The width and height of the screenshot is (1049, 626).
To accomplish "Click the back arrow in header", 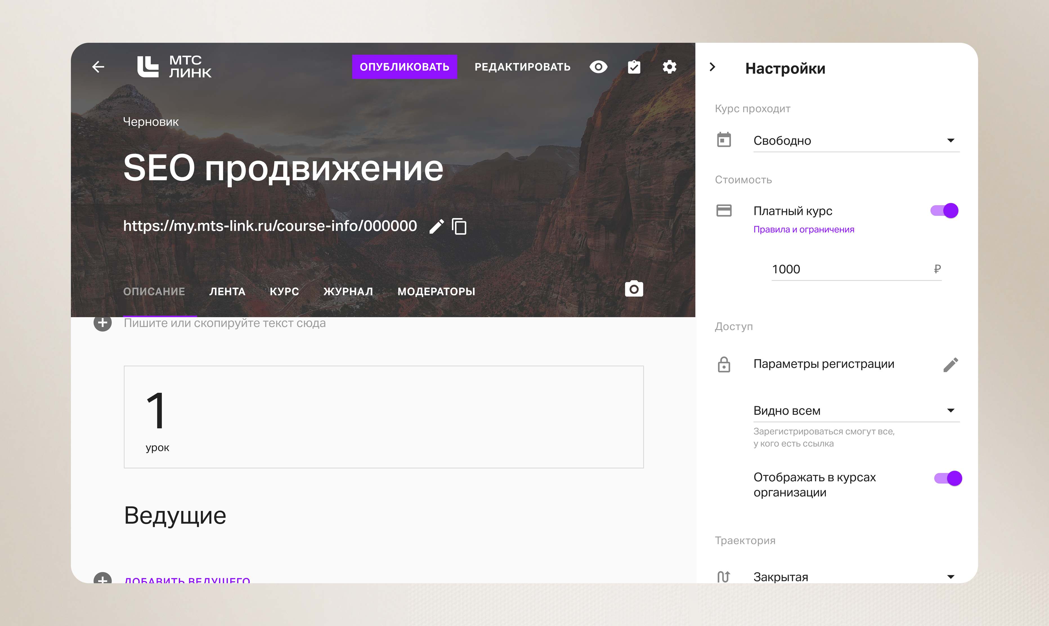I will tap(98, 67).
